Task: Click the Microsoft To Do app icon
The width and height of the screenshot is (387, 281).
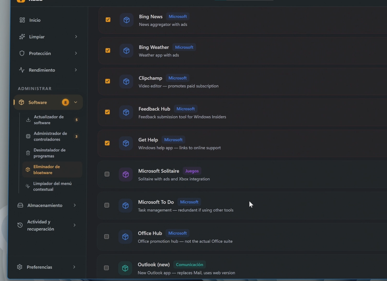Action: pos(125,206)
